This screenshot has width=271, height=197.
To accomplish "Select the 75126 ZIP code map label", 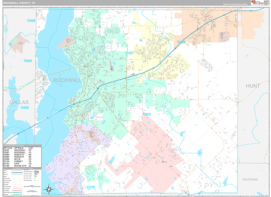I will coord(91,187).
